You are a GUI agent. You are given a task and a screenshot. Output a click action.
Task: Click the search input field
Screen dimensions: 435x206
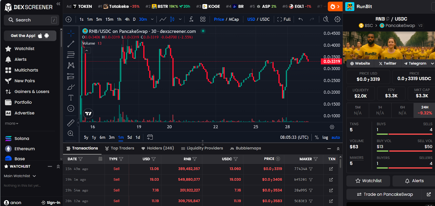[32, 20]
